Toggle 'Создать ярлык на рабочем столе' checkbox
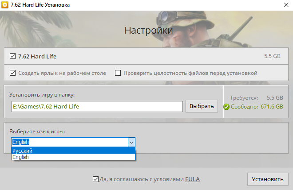Viewport: 293px width, 190px height. tap(12, 73)
